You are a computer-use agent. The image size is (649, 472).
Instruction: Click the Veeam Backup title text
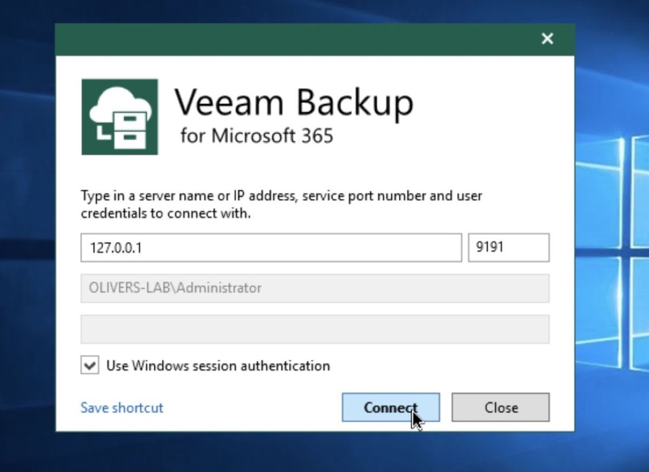(294, 103)
